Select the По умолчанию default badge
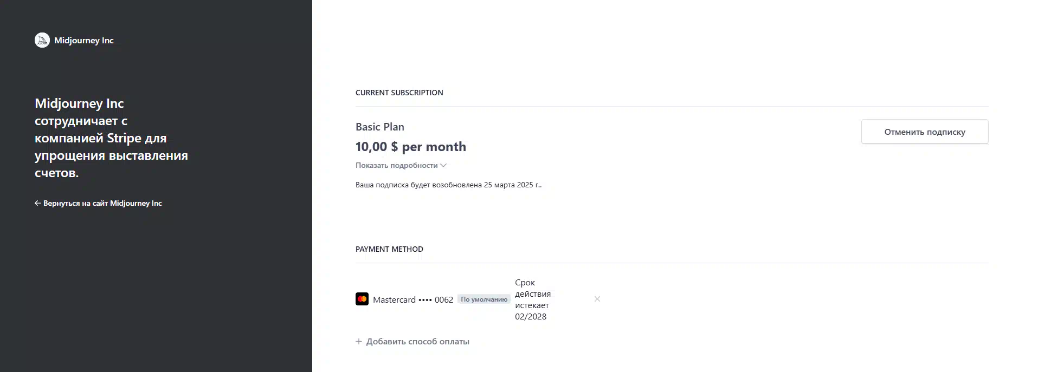 484,299
